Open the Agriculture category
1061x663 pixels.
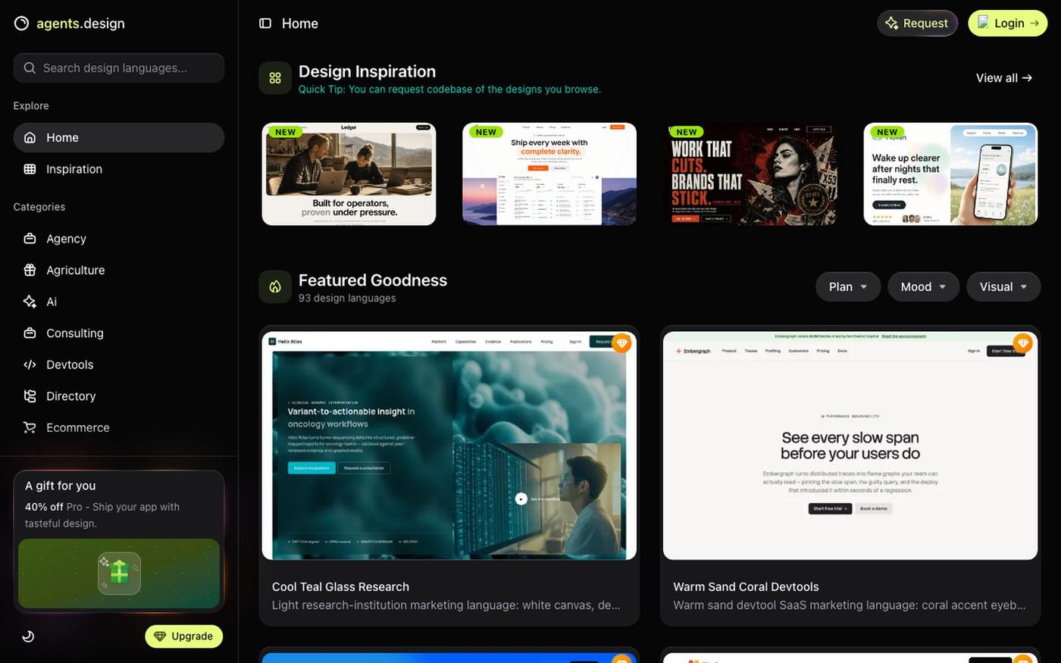[119, 270]
